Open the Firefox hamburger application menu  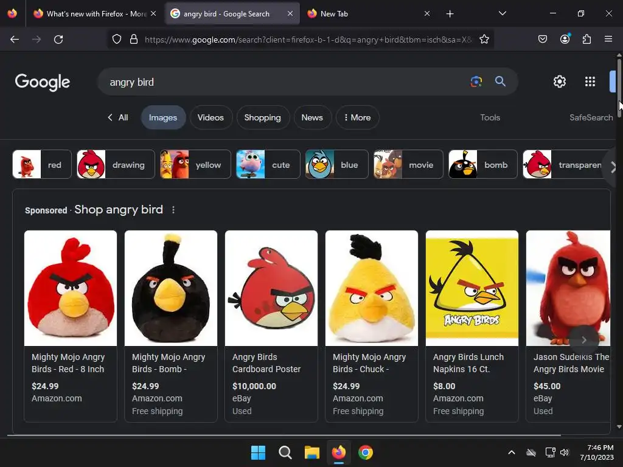point(608,39)
